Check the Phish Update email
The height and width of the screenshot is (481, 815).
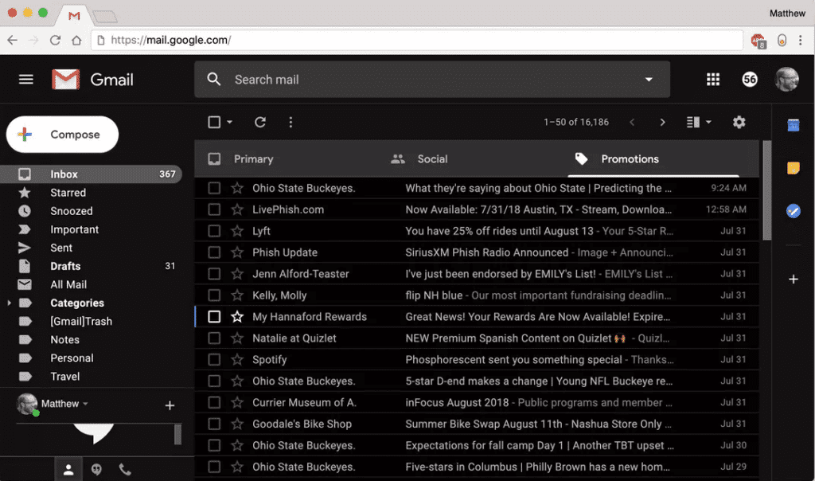click(x=214, y=252)
